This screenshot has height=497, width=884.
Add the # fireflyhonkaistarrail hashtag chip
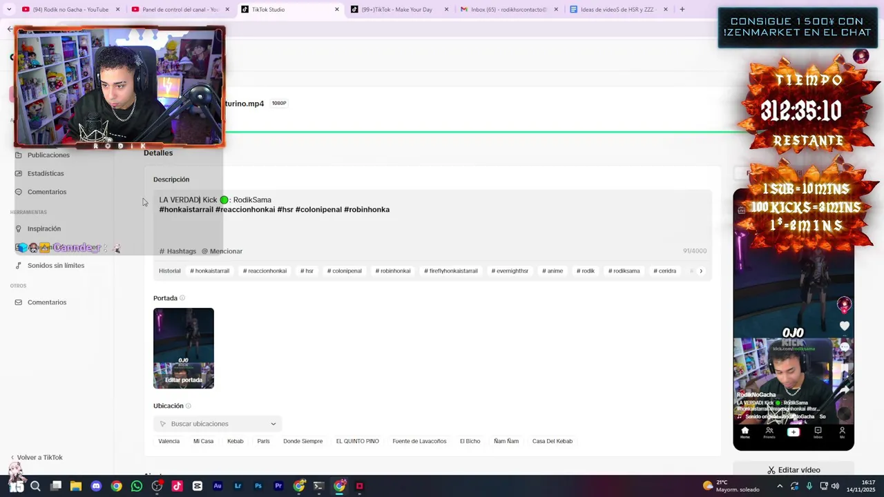point(451,271)
